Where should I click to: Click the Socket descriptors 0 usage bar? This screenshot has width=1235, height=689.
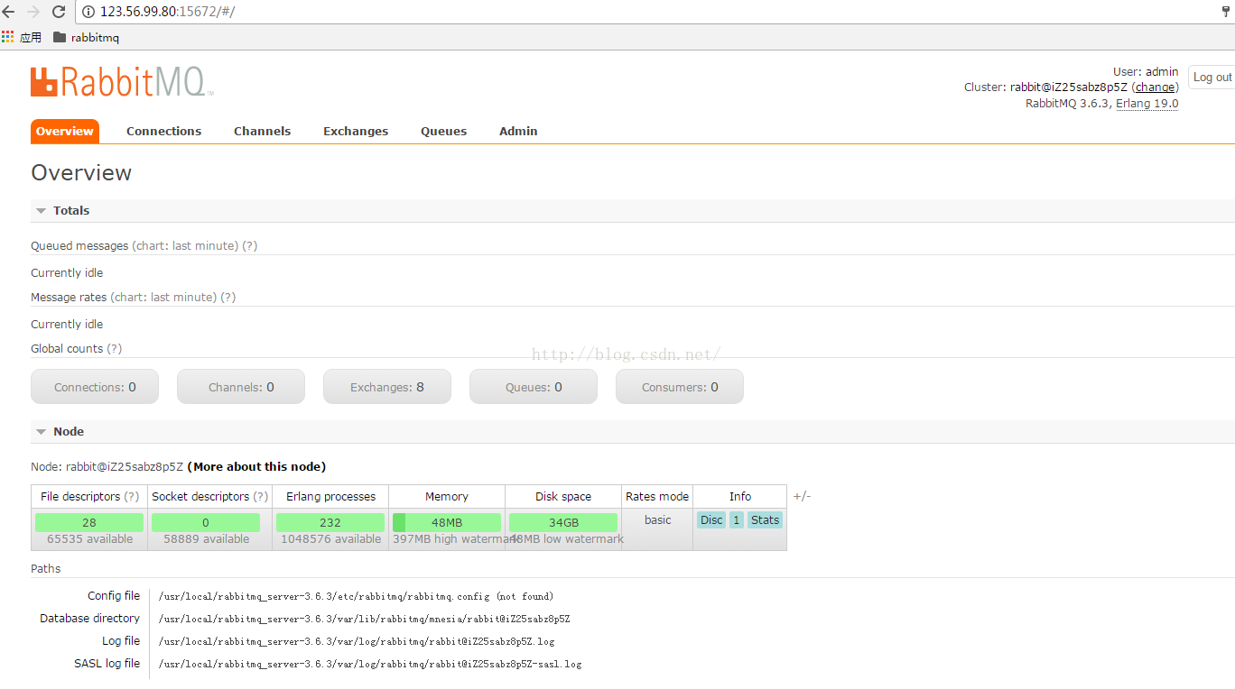pos(206,522)
